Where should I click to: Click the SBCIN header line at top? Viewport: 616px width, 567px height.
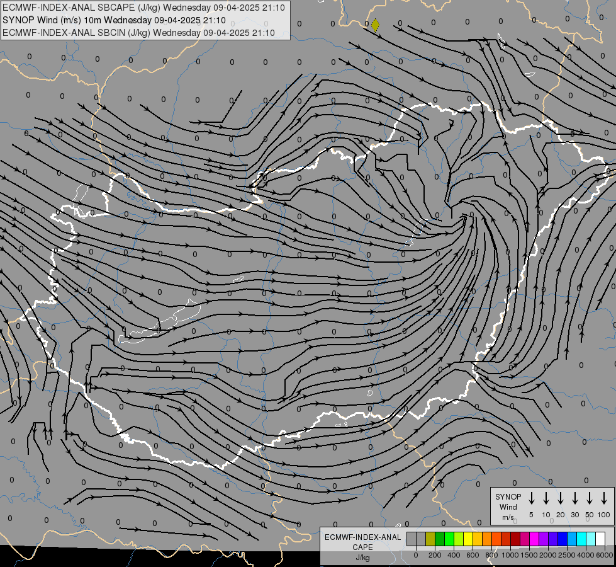[x=138, y=33]
